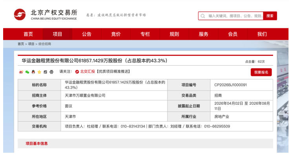Image resolution: width=294 pixels, height=159 pixels.
Task: Click the star favorite icon
Action: tap(39, 72)
